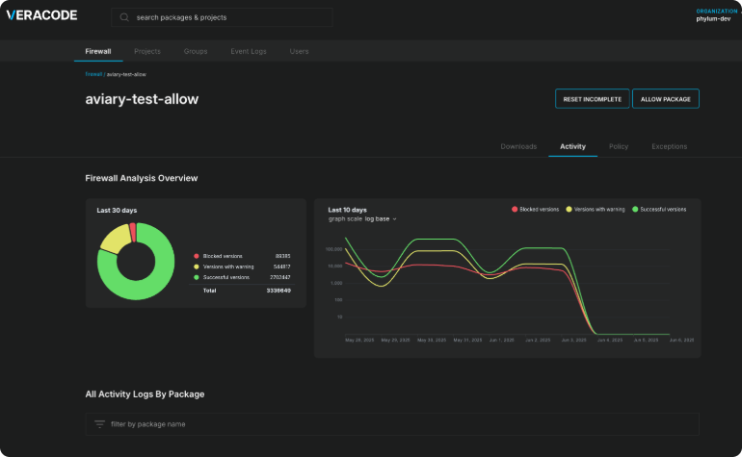Screen dimensions: 742x457
Task: Click the search magnifier icon
Action: tap(124, 17)
